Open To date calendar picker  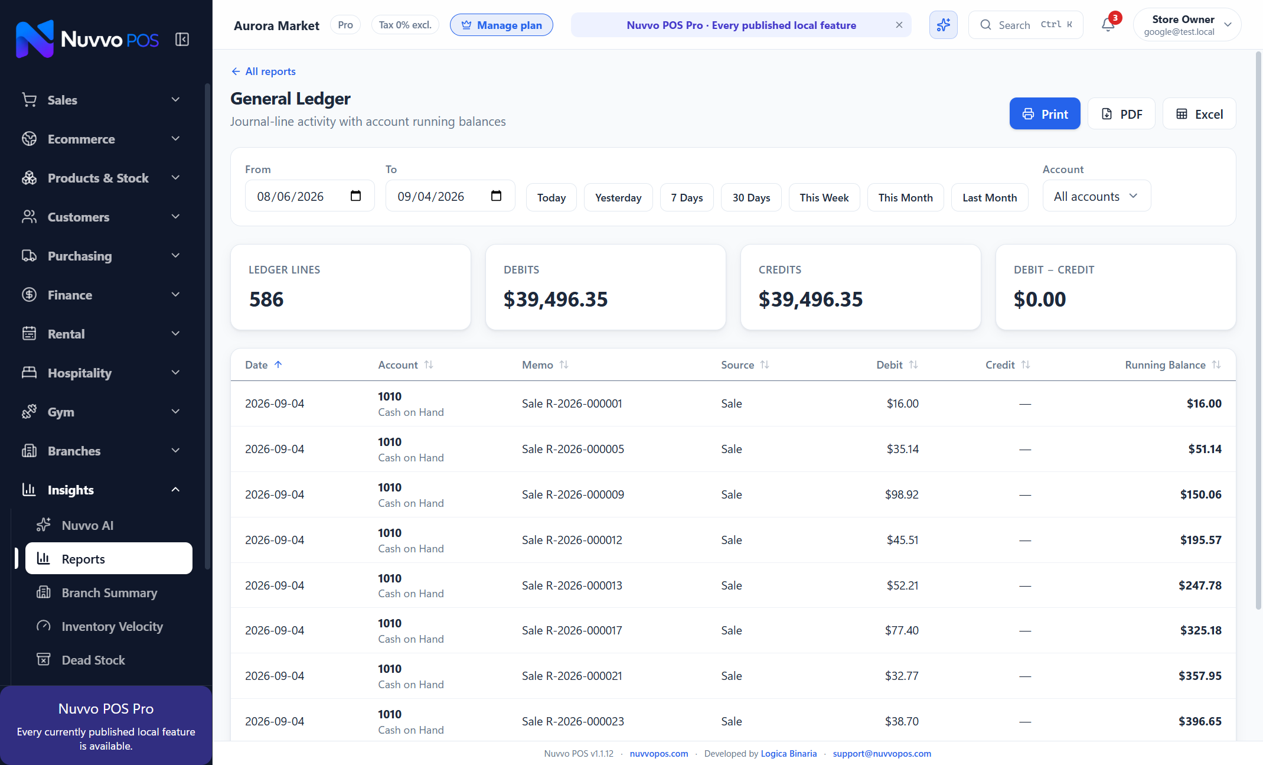496,196
